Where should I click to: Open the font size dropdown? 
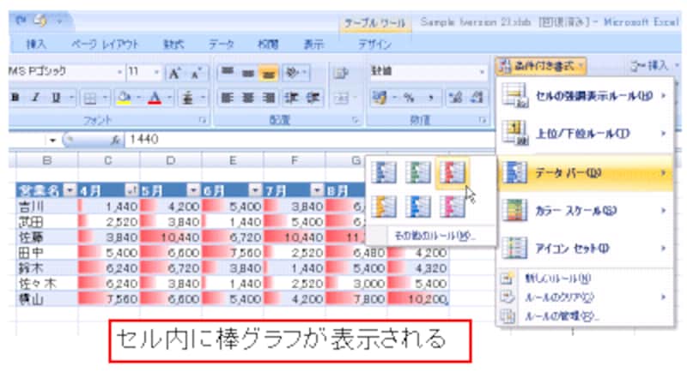click(x=155, y=74)
